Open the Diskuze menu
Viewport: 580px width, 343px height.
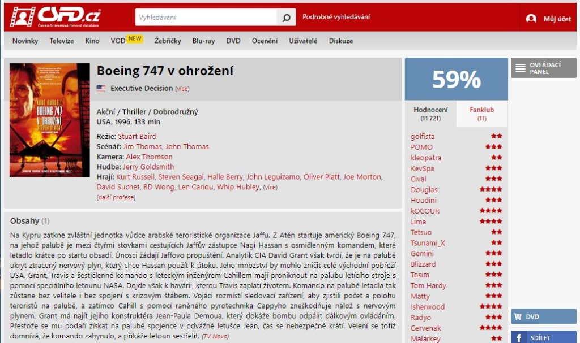click(x=340, y=41)
